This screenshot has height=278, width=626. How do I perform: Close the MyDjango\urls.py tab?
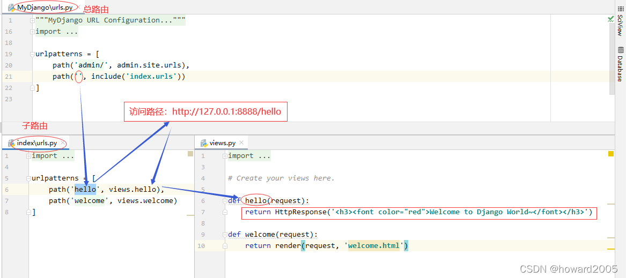[78, 7]
